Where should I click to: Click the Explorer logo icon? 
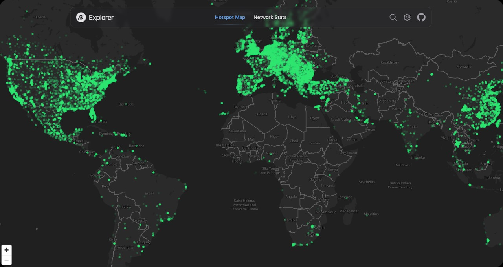point(81,17)
